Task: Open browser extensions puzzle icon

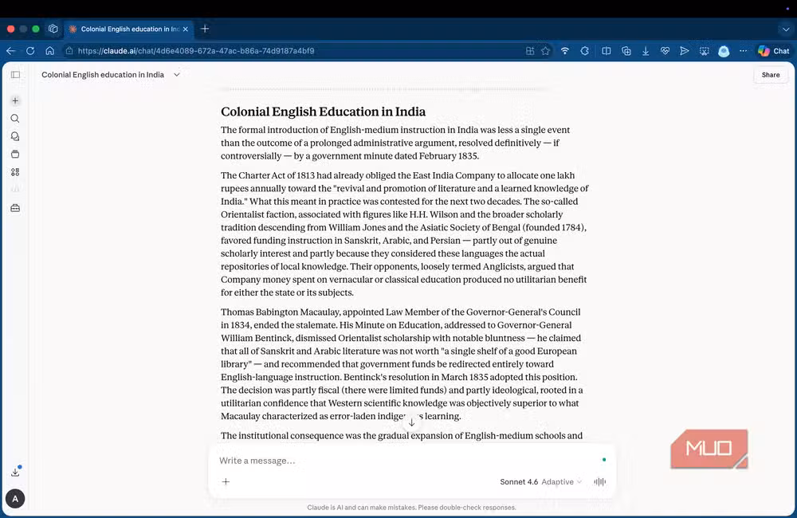Action: pyautogui.click(x=584, y=51)
